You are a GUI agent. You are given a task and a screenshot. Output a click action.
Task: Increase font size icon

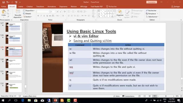tap(58, 11)
